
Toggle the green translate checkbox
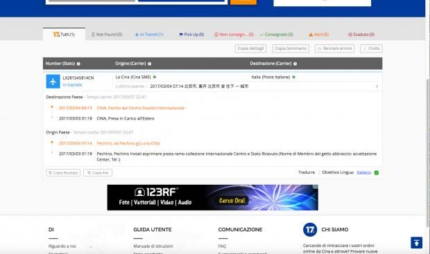[x=377, y=173]
